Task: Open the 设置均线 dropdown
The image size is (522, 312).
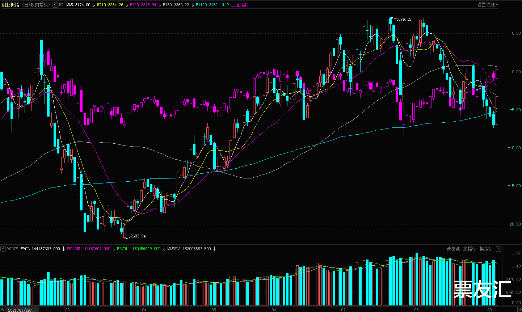Action: [x=488, y=5]
